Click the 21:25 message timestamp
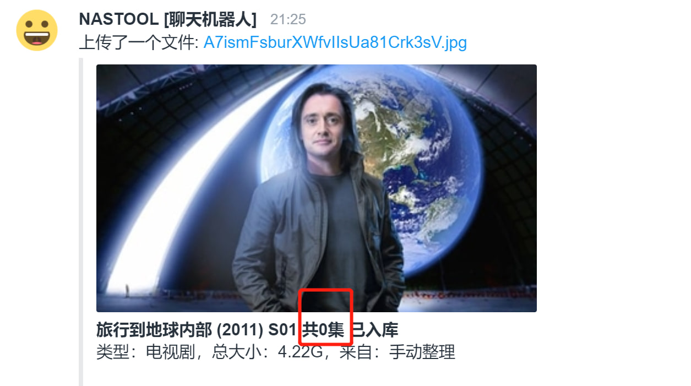 288,20
